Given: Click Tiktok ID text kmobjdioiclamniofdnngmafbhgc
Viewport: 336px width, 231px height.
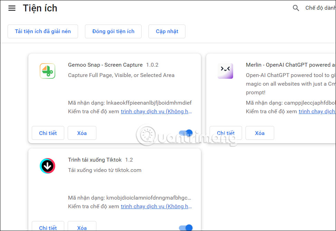Looking at the screenshot, I should [148, 198].
